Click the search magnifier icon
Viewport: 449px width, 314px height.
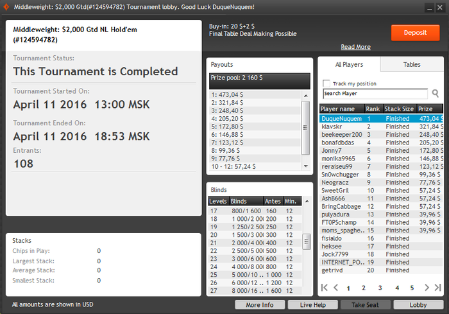[436, 93]
